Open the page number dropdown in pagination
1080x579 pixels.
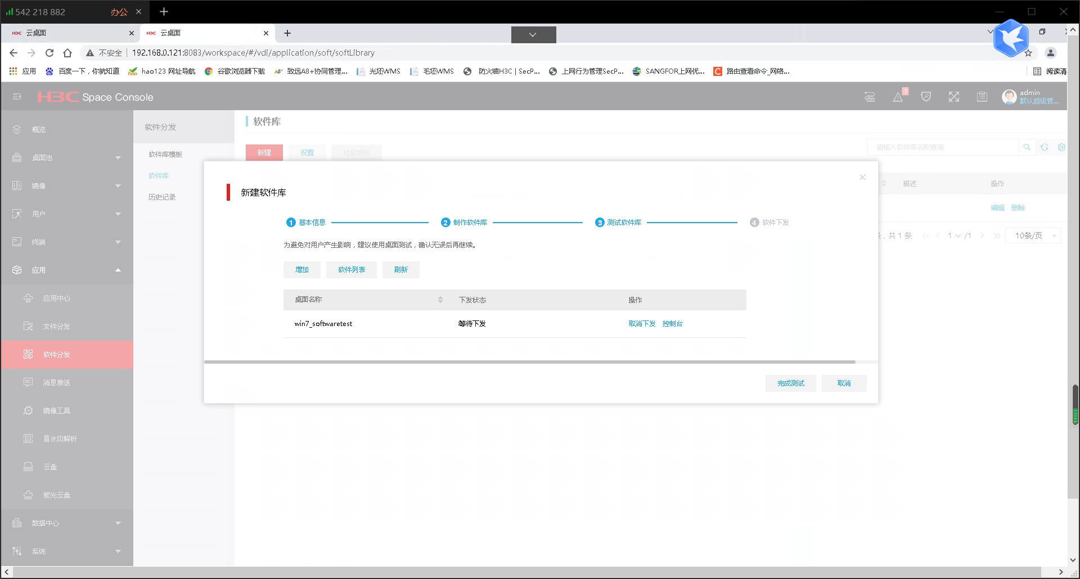click(x=954, y=236)
